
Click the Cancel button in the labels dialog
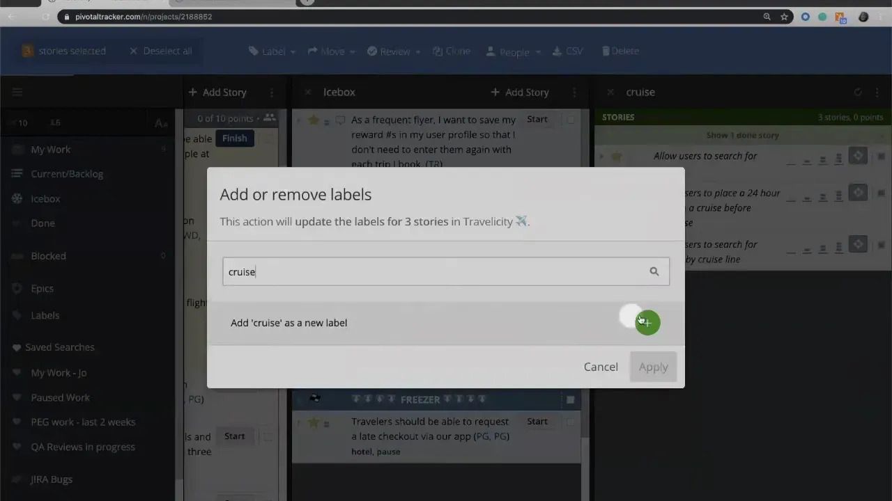pyautogui.click(x=601, y=367)
